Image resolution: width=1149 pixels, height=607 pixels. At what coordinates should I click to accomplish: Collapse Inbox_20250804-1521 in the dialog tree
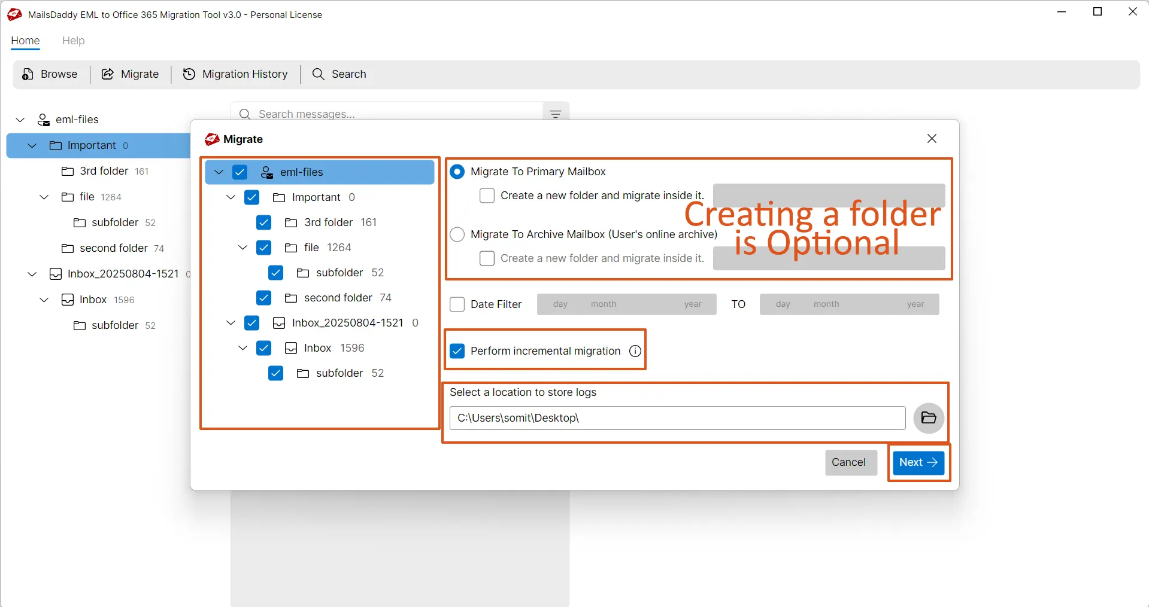coord(231,323)
